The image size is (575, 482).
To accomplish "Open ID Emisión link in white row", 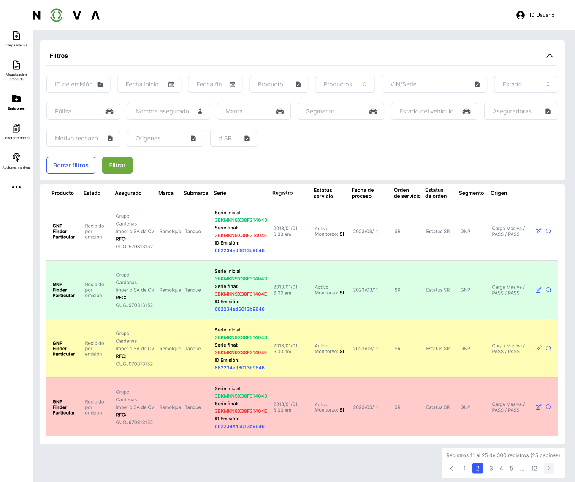I will click(x=239, y=250).
